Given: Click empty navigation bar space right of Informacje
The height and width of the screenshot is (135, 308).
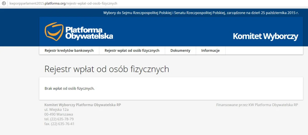Looking at the screenshot, I should click(x=264, y=51).
